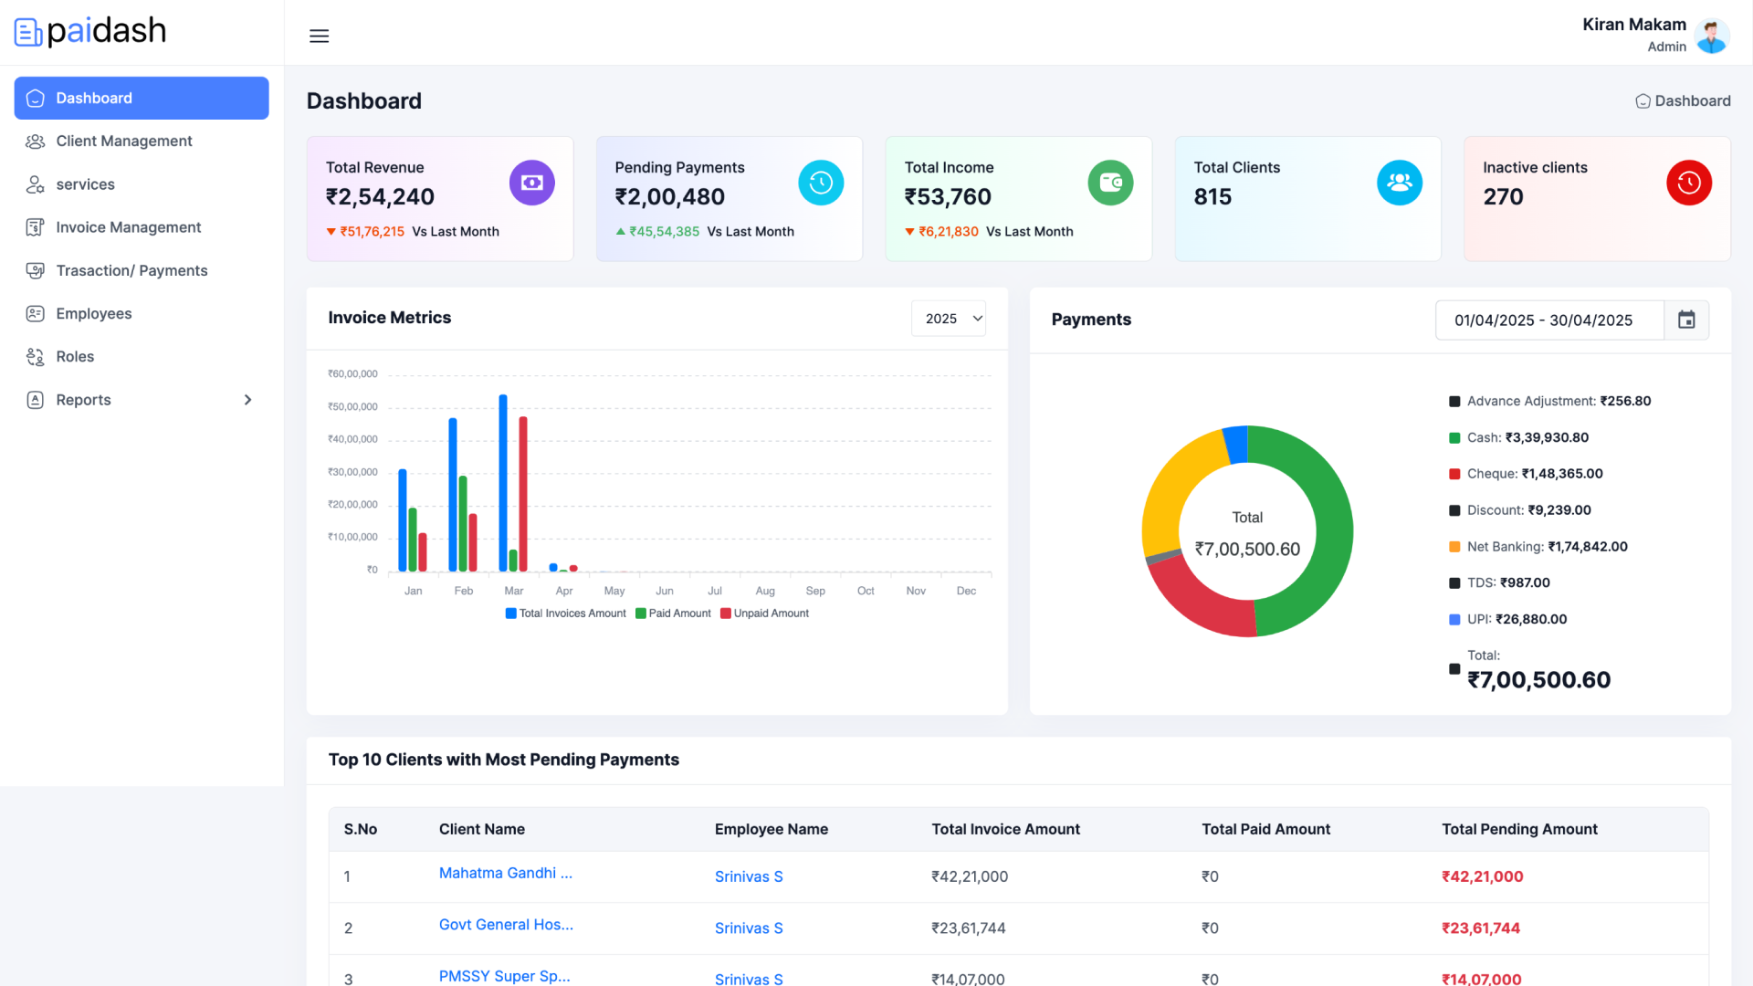Toggle the hamburger sidebar menu
The width and height of the screenshot is (1753, 986).
coord(319,37)
